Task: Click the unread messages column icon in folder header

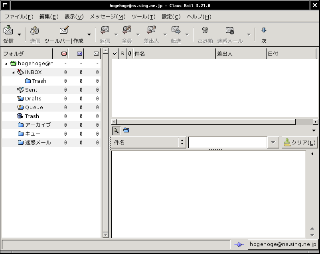Action: point(79,54)
